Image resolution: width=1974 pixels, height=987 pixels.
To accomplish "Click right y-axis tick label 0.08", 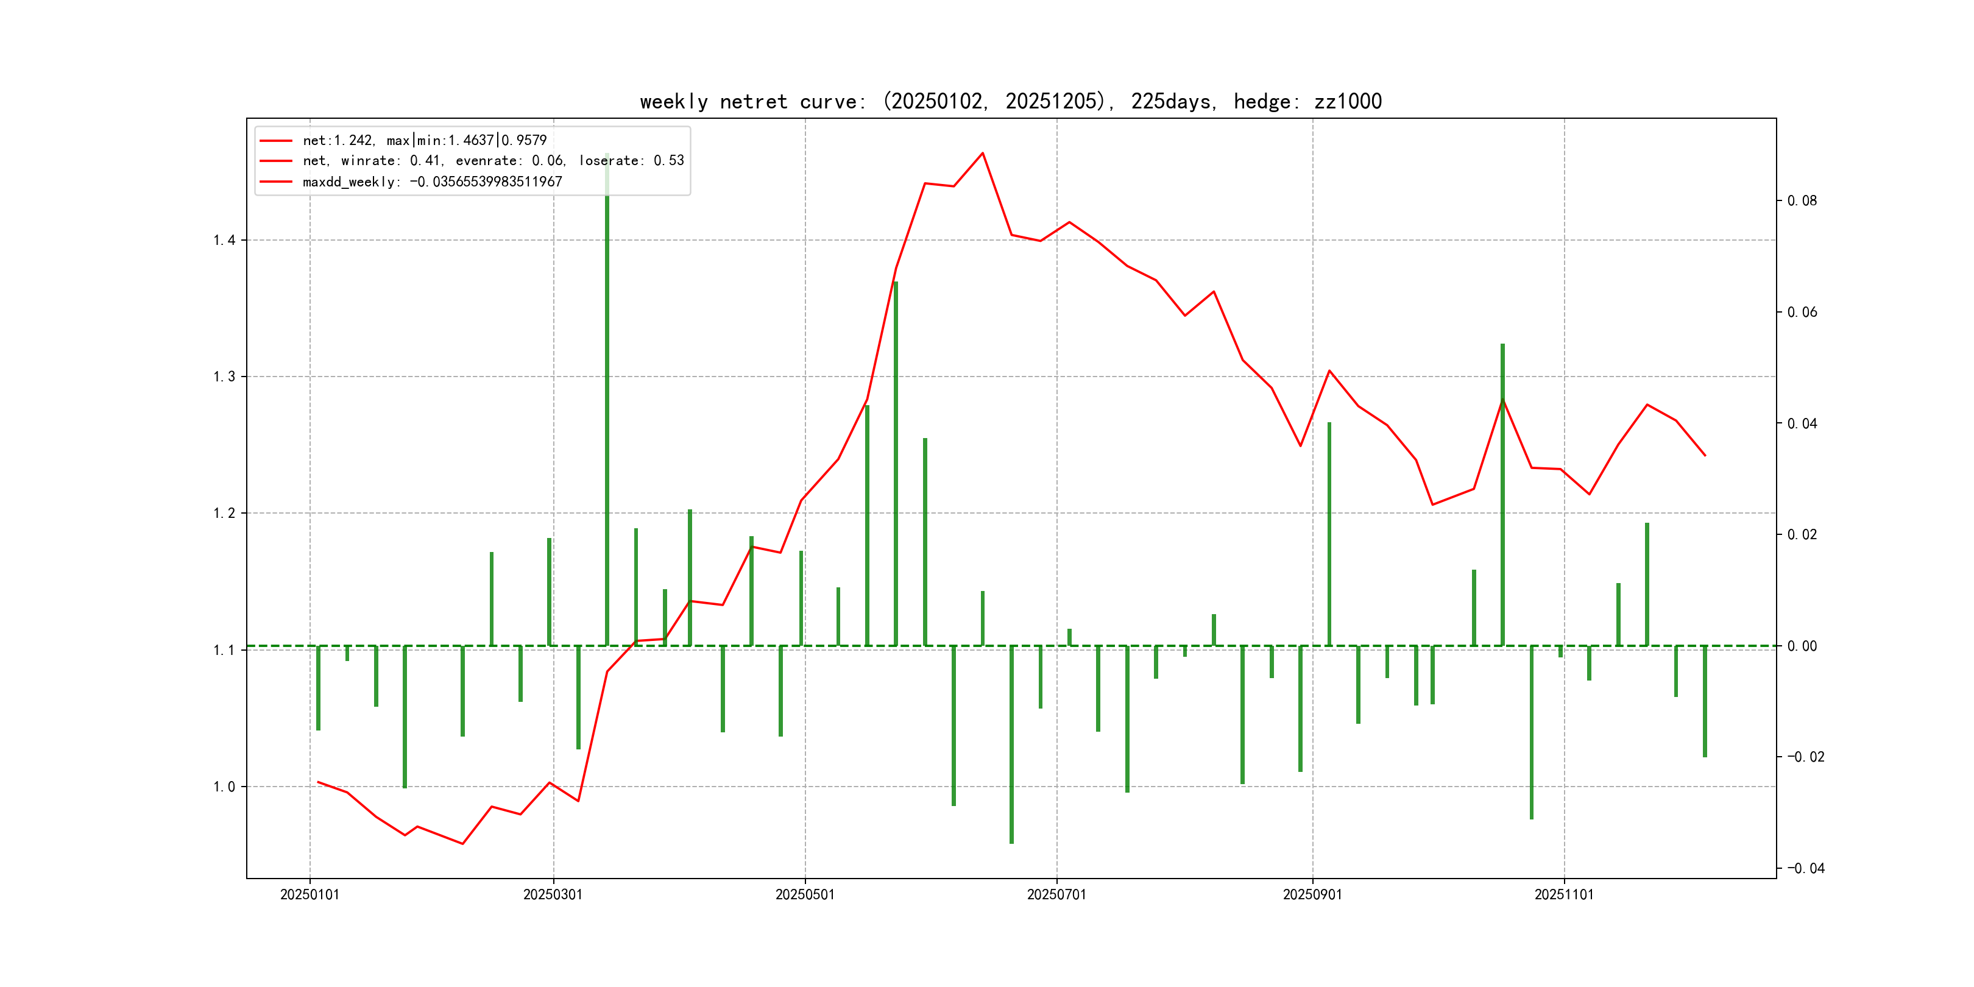I will [1802, 201].
